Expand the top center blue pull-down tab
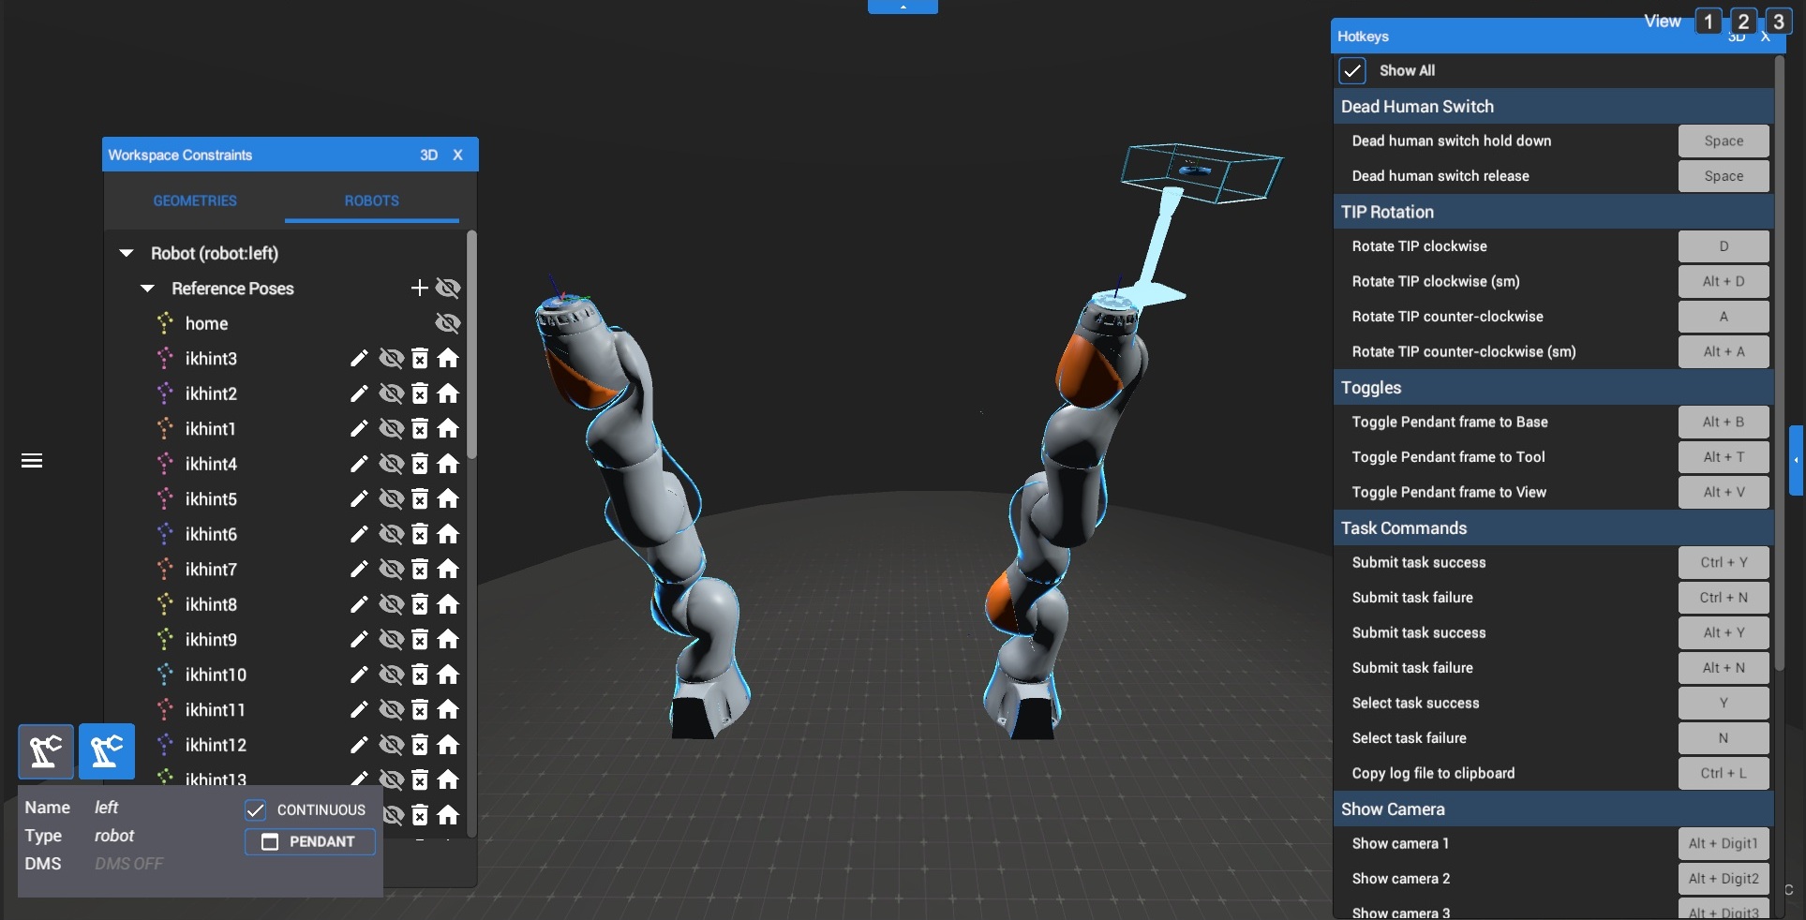Viewport: 1806px width, 920px height. coord(903,7)
